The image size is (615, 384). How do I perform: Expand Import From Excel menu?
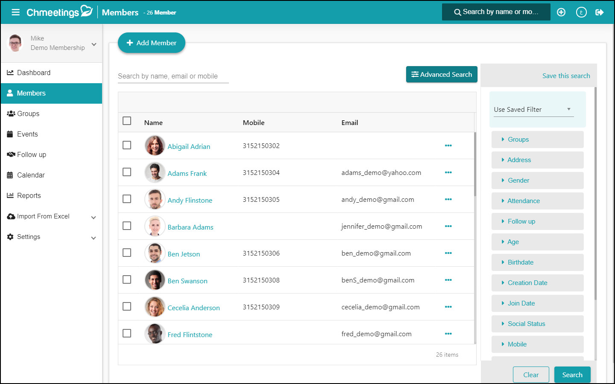(51, 216)
